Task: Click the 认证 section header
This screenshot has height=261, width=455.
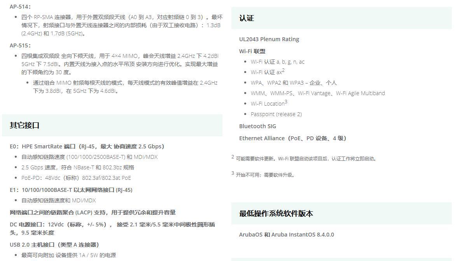Action: (x=341, y=18)
